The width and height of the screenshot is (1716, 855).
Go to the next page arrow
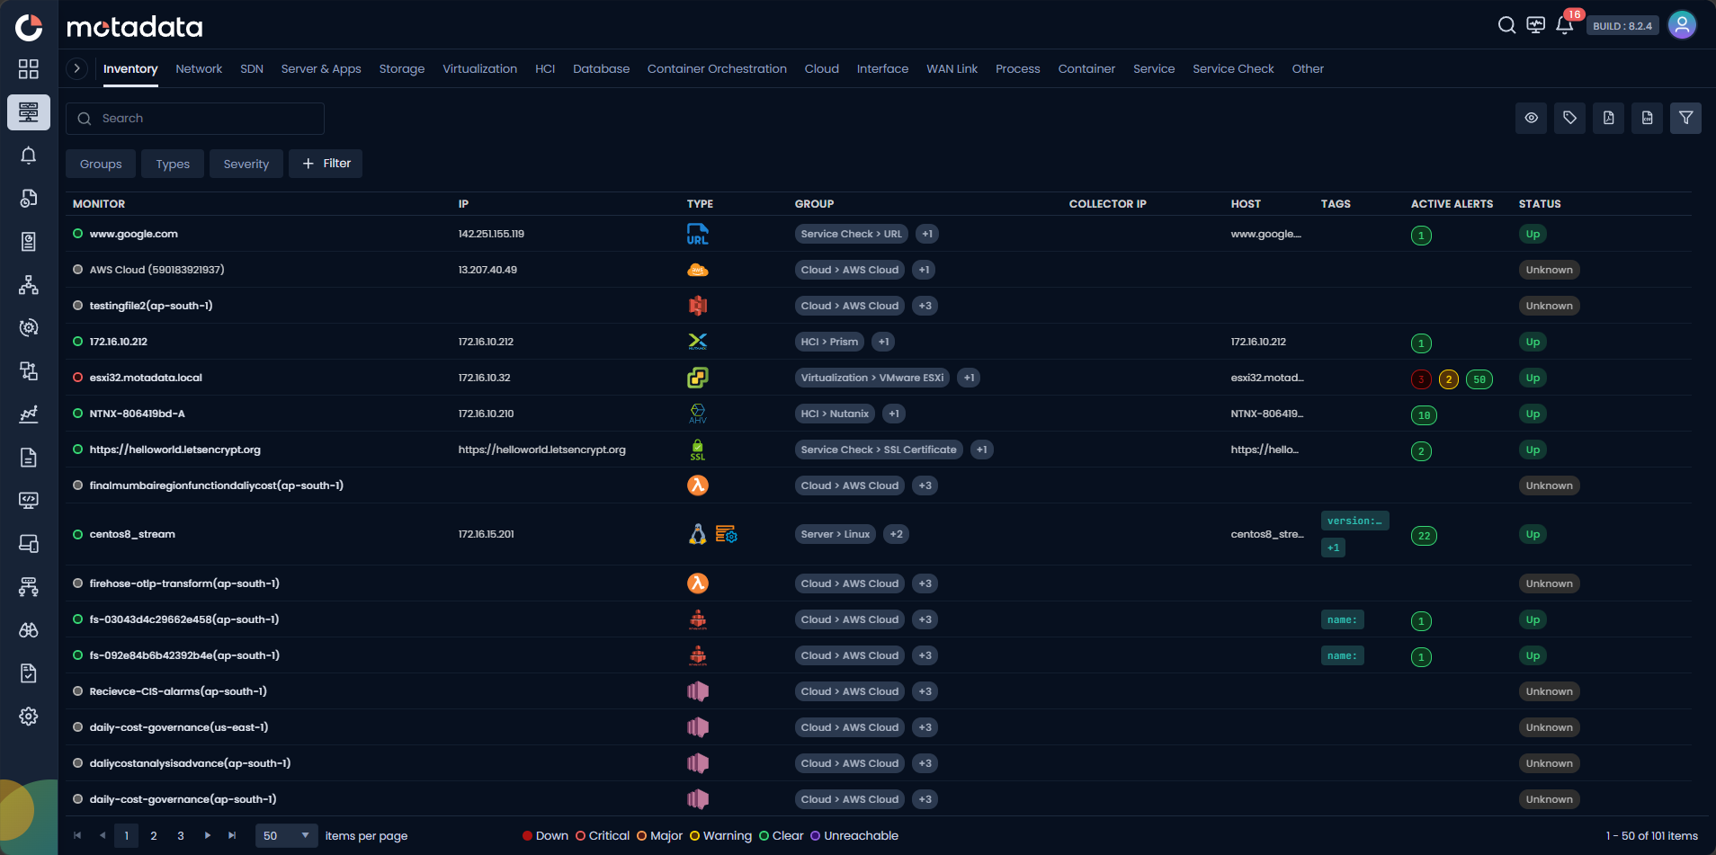[208, 835]
